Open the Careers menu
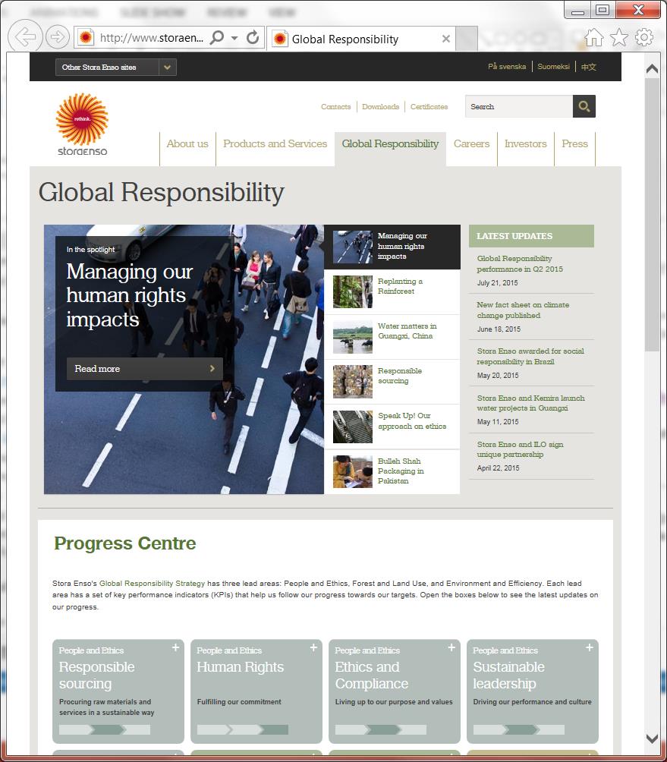 [x=471, y=144]
